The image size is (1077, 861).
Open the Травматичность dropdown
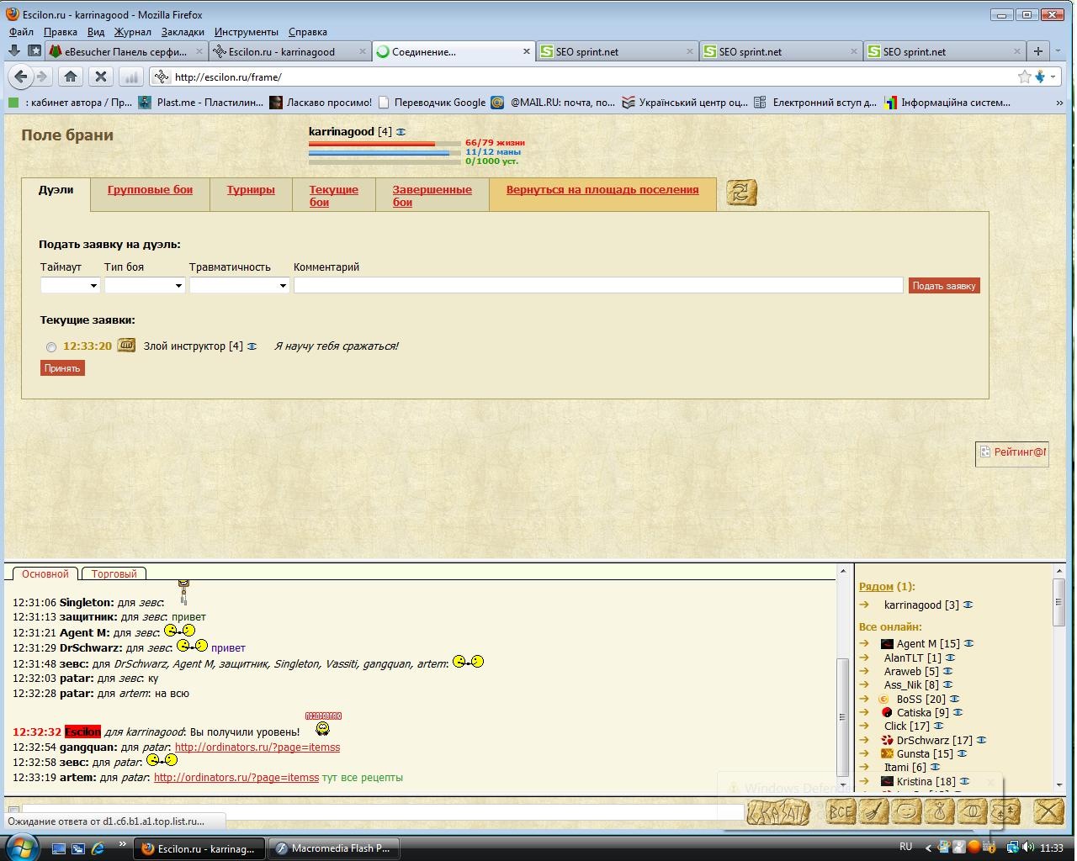pos(239,286)
